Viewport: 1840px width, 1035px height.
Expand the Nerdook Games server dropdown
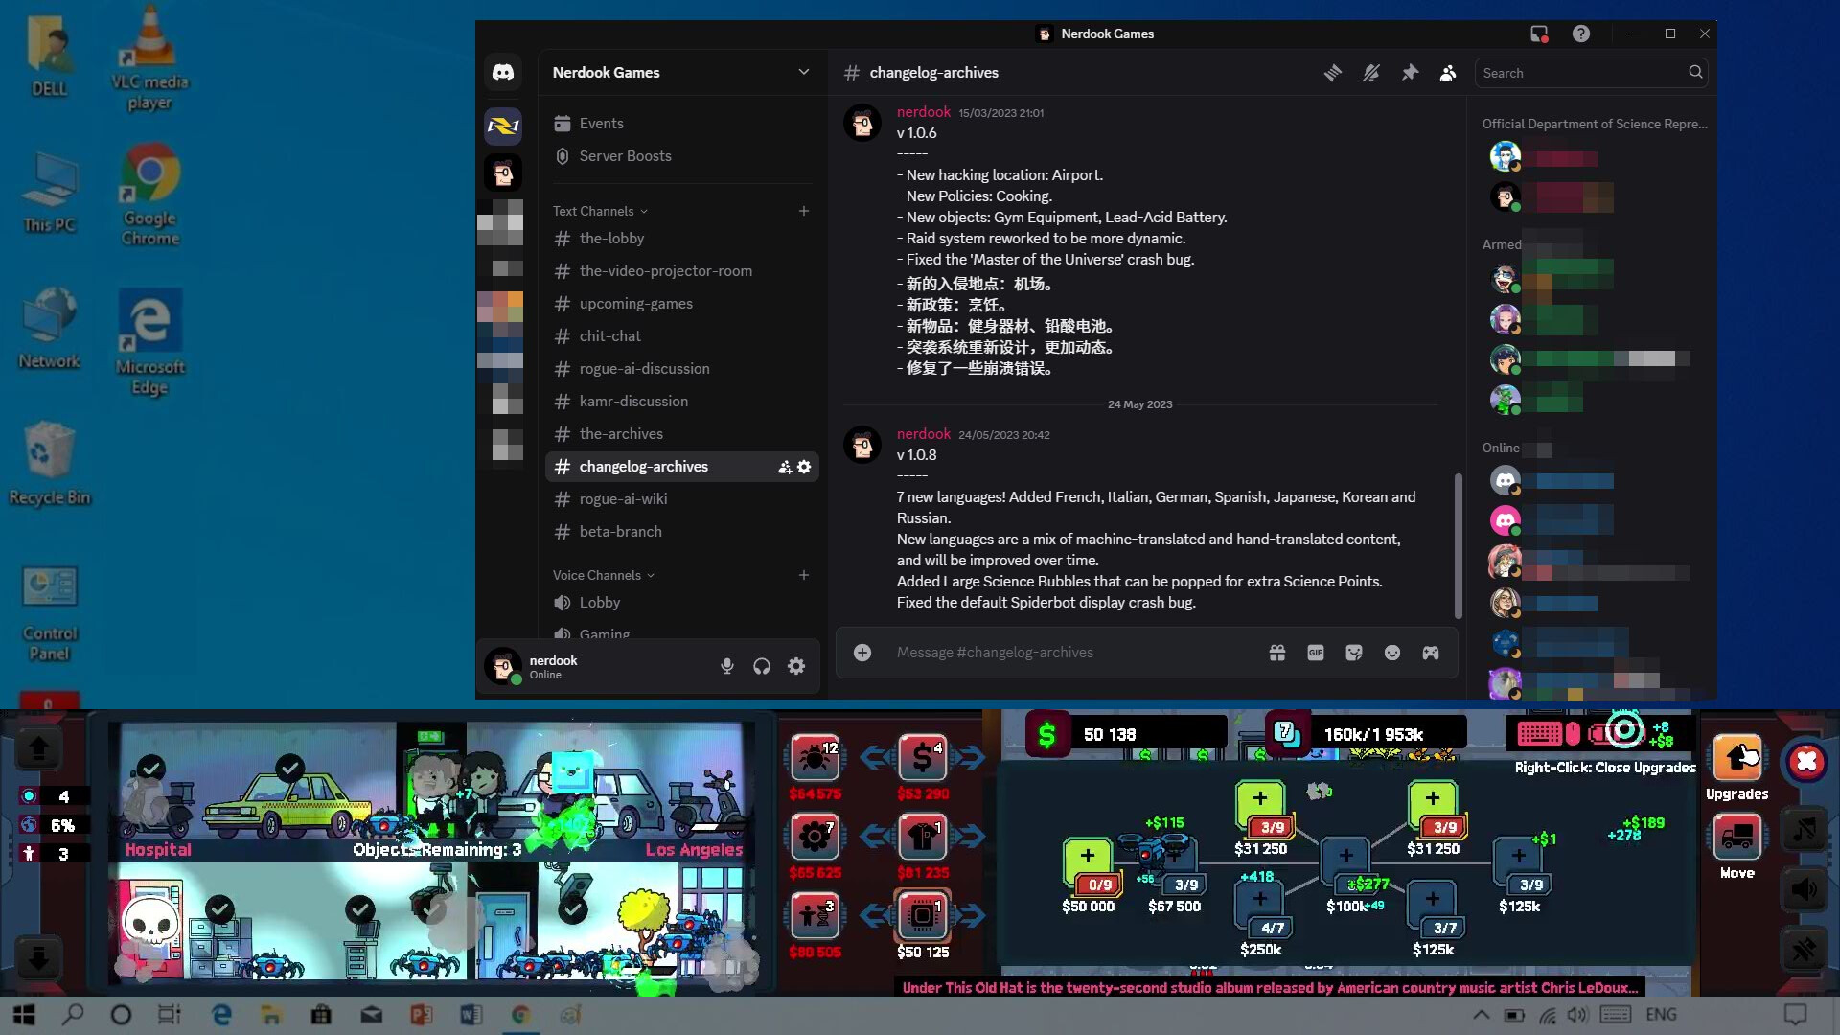tap(804, 72)
